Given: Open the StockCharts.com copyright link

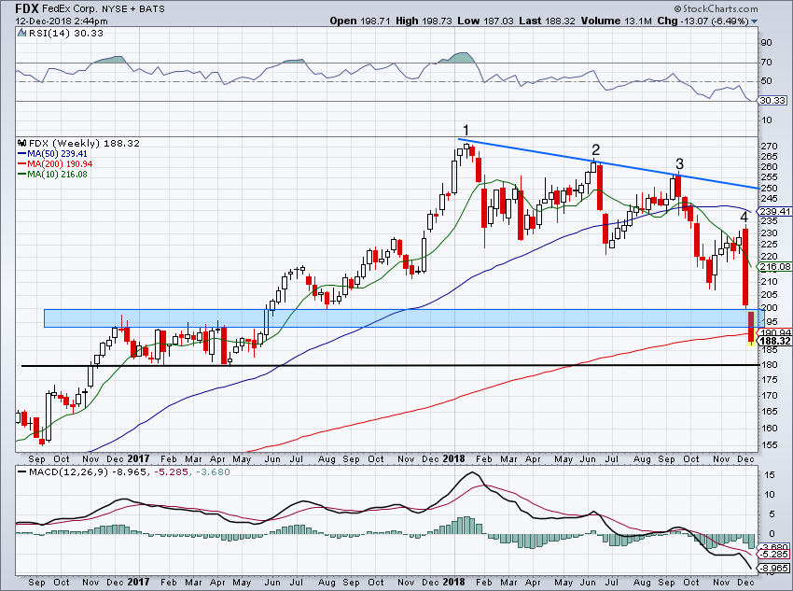Looking at the screenshot, I should 716,8.
